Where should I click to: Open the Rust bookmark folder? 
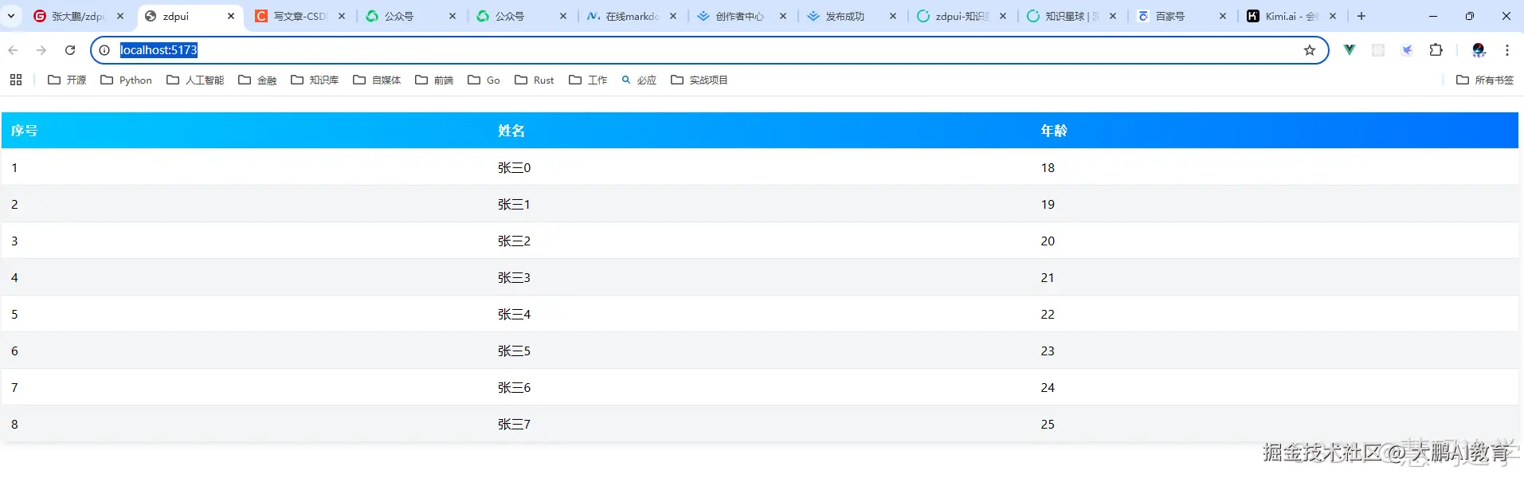point(535,80)
